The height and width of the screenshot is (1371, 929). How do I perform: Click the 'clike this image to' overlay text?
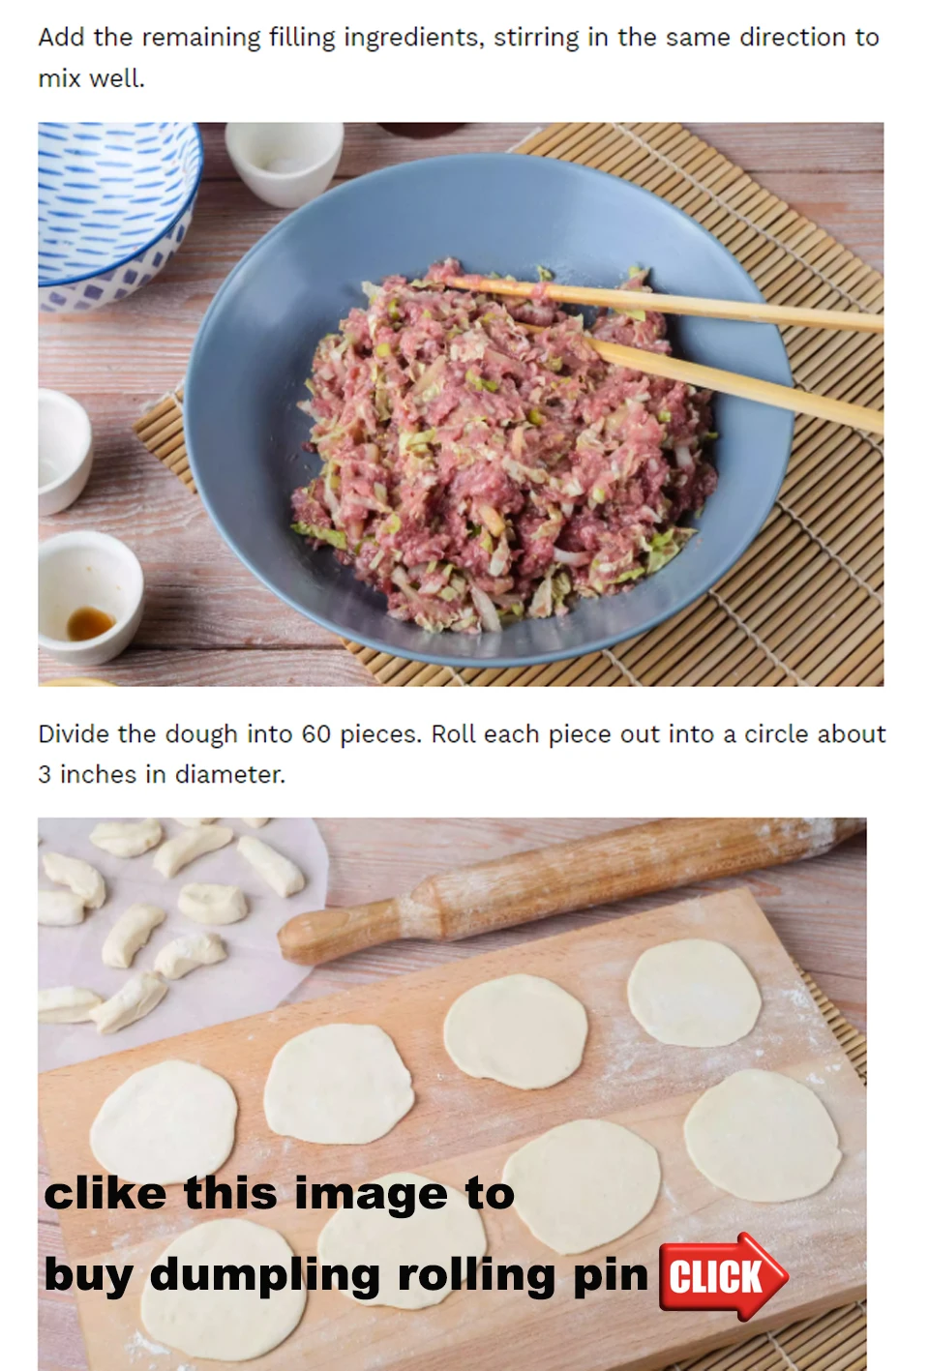click(279, 1194)
